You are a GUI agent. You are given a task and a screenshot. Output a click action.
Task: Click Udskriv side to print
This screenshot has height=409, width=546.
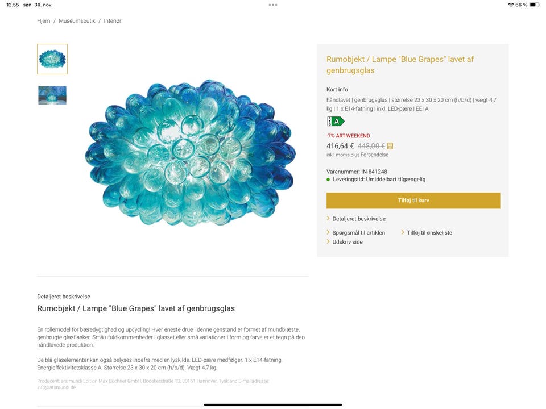(x=347, y=242)
